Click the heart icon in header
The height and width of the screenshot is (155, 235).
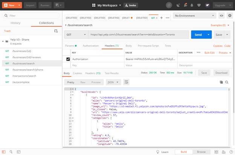[199, 5]
